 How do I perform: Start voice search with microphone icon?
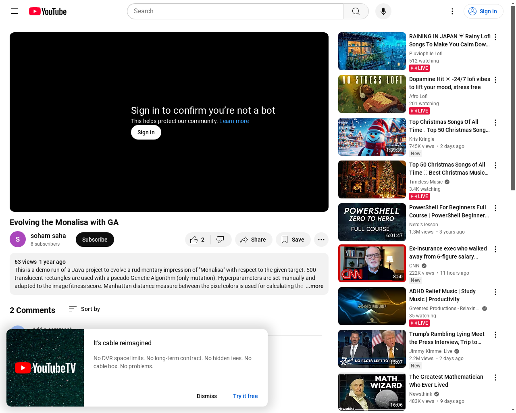pos(383,11)
